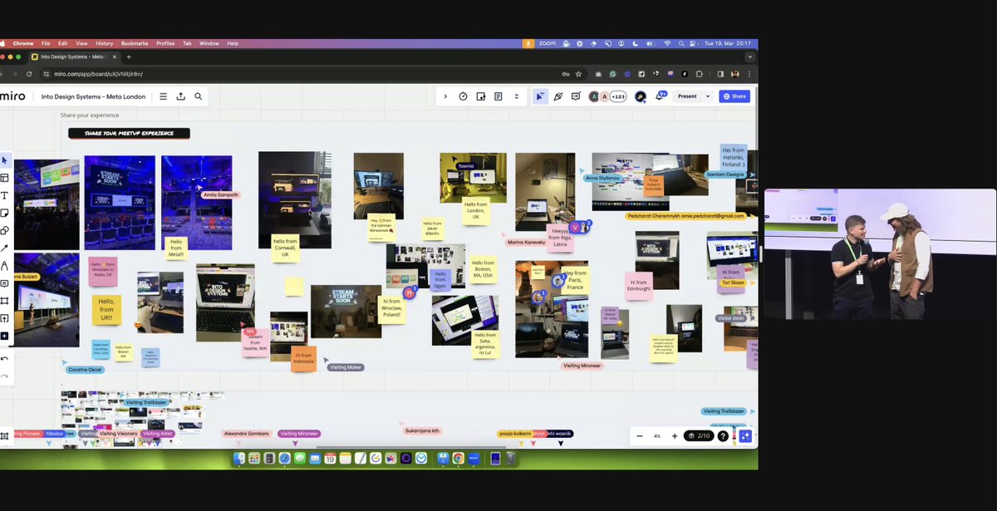
Task: Open the Bookmarks menu in menu bar
Action: (135, 43)
